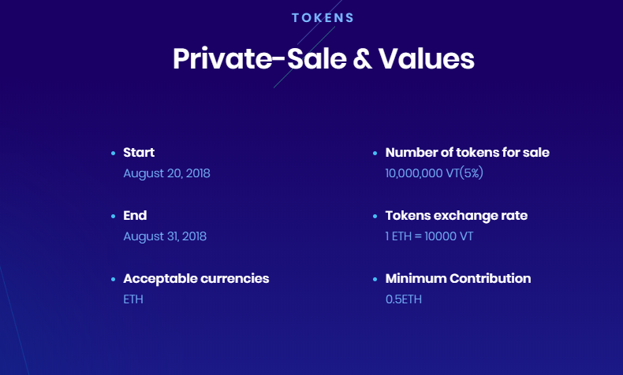Click the bullet beside Minimum Contribution

tap(375, 280)
